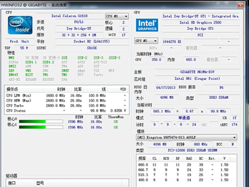Click the cache value 32 + 32 + 256 + 2M
249x187 pixels.
(x=79, y=35)
